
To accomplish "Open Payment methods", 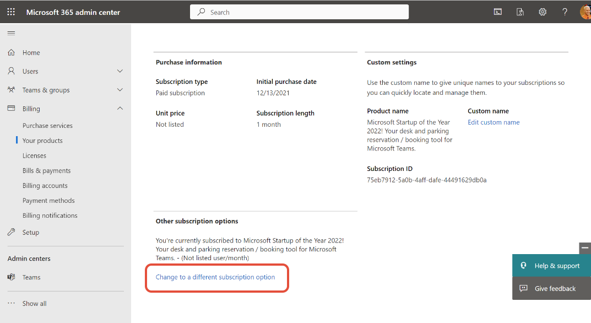I will point(48,201).
